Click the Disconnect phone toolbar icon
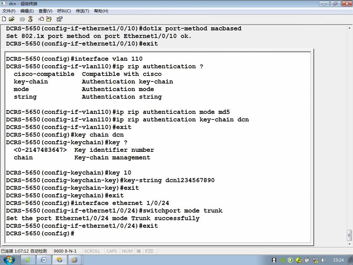353x265 pixels. point(30,19)
